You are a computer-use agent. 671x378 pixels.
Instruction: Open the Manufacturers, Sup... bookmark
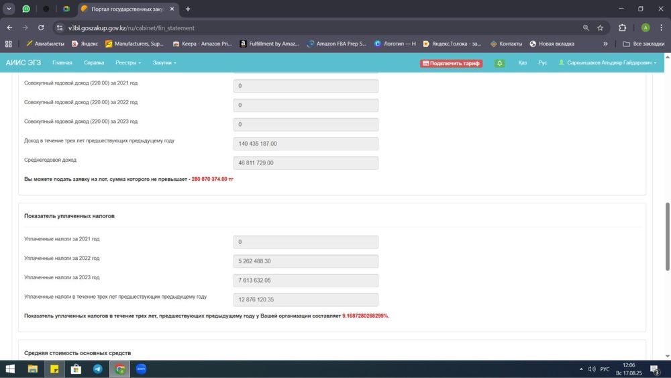134,44
